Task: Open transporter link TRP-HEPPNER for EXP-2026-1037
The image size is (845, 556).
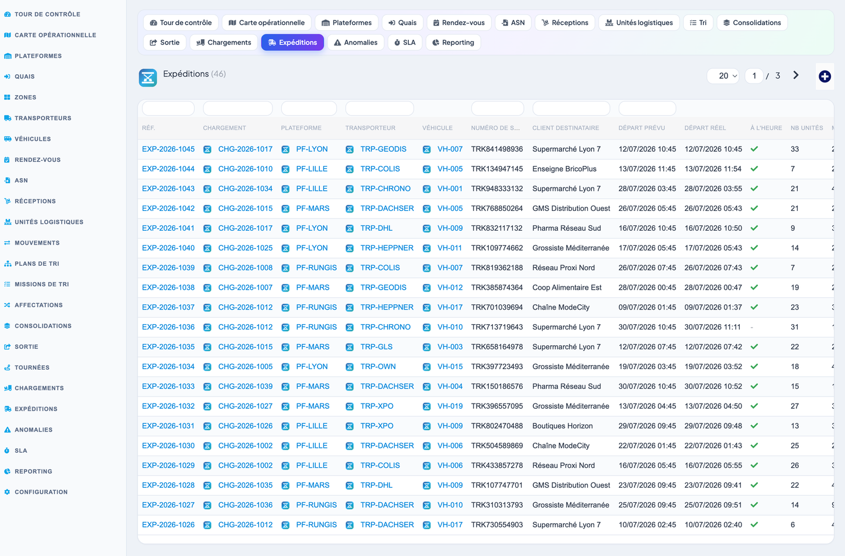Action: point(387,307)
